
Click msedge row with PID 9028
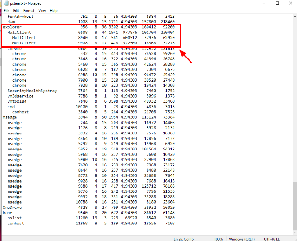91,181
